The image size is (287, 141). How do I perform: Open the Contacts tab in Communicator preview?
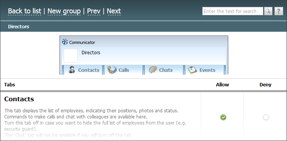pyautogui.click(x=83, y=70)
